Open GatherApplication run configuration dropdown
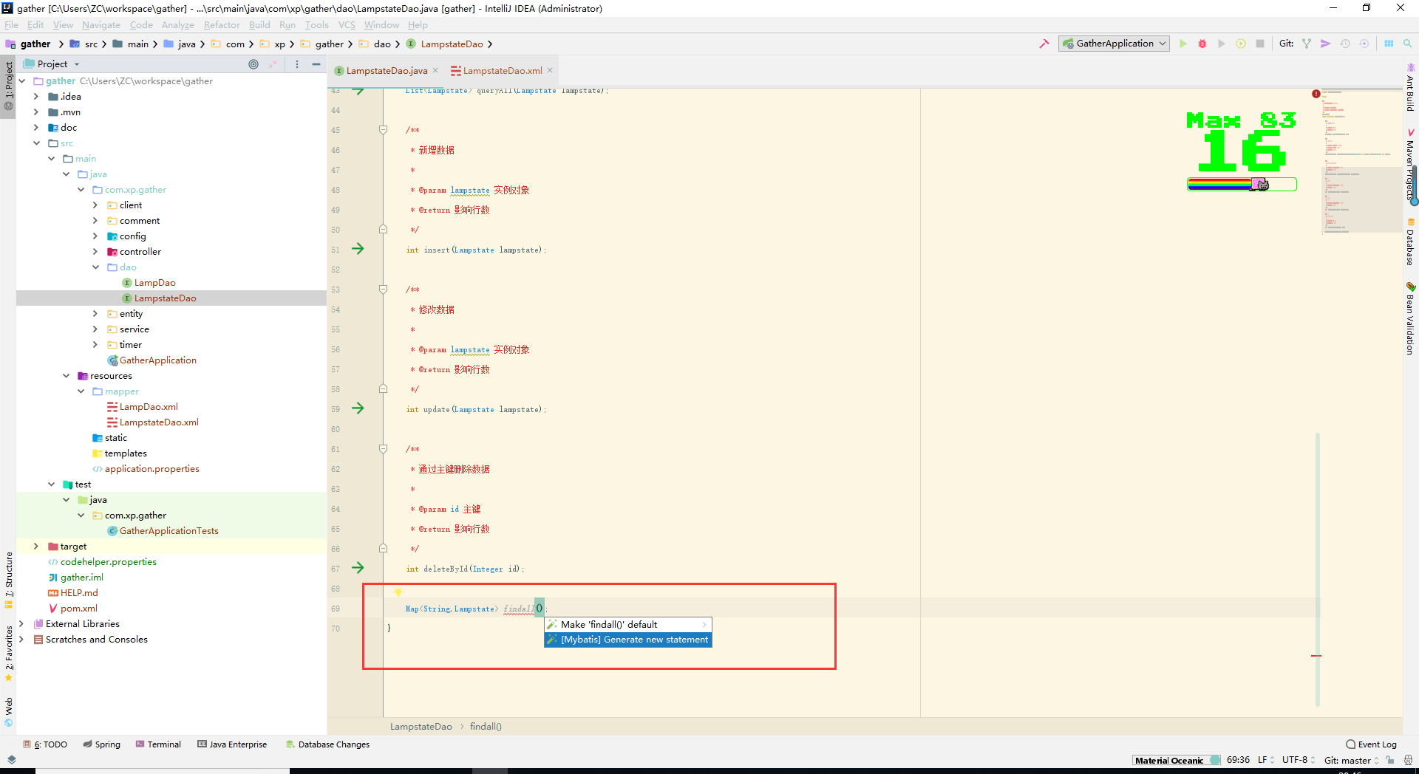The width and height of the screenshot is (1419, 774). [1114, 44]
